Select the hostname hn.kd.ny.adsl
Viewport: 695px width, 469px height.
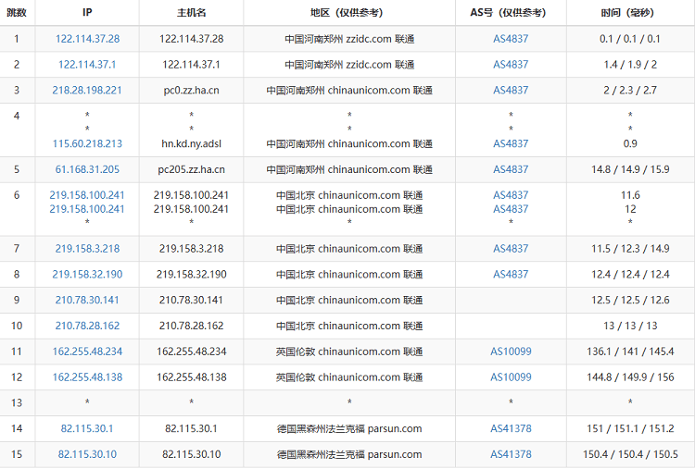(192, 143)
